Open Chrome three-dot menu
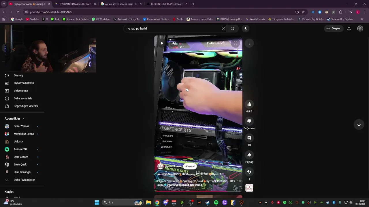Image resolution: width=369 pixels, height=207 pixels. 365,12
